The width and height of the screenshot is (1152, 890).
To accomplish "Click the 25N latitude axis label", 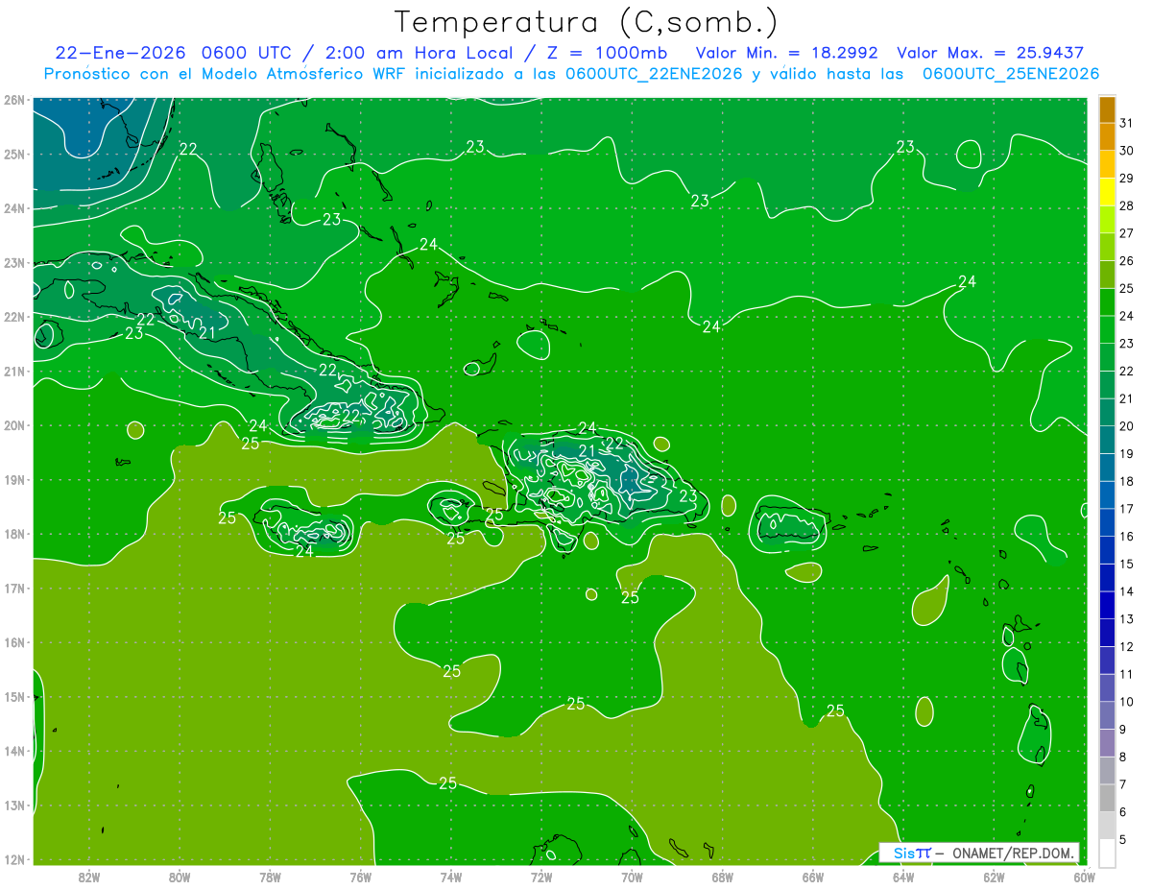I will coord(14,154).
